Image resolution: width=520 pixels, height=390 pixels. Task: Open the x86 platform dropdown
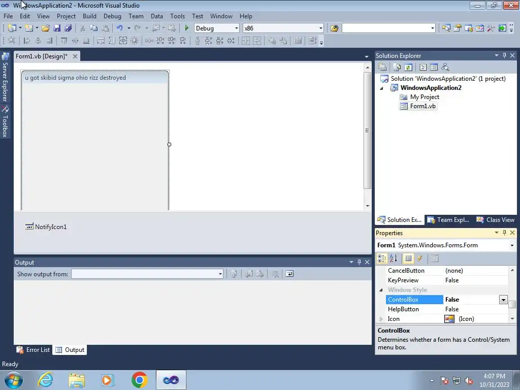pyautogui.click(x=321, y=28)
